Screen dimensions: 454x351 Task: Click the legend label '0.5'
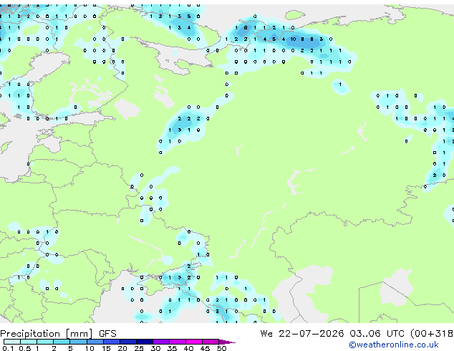[x=25, y=348]
